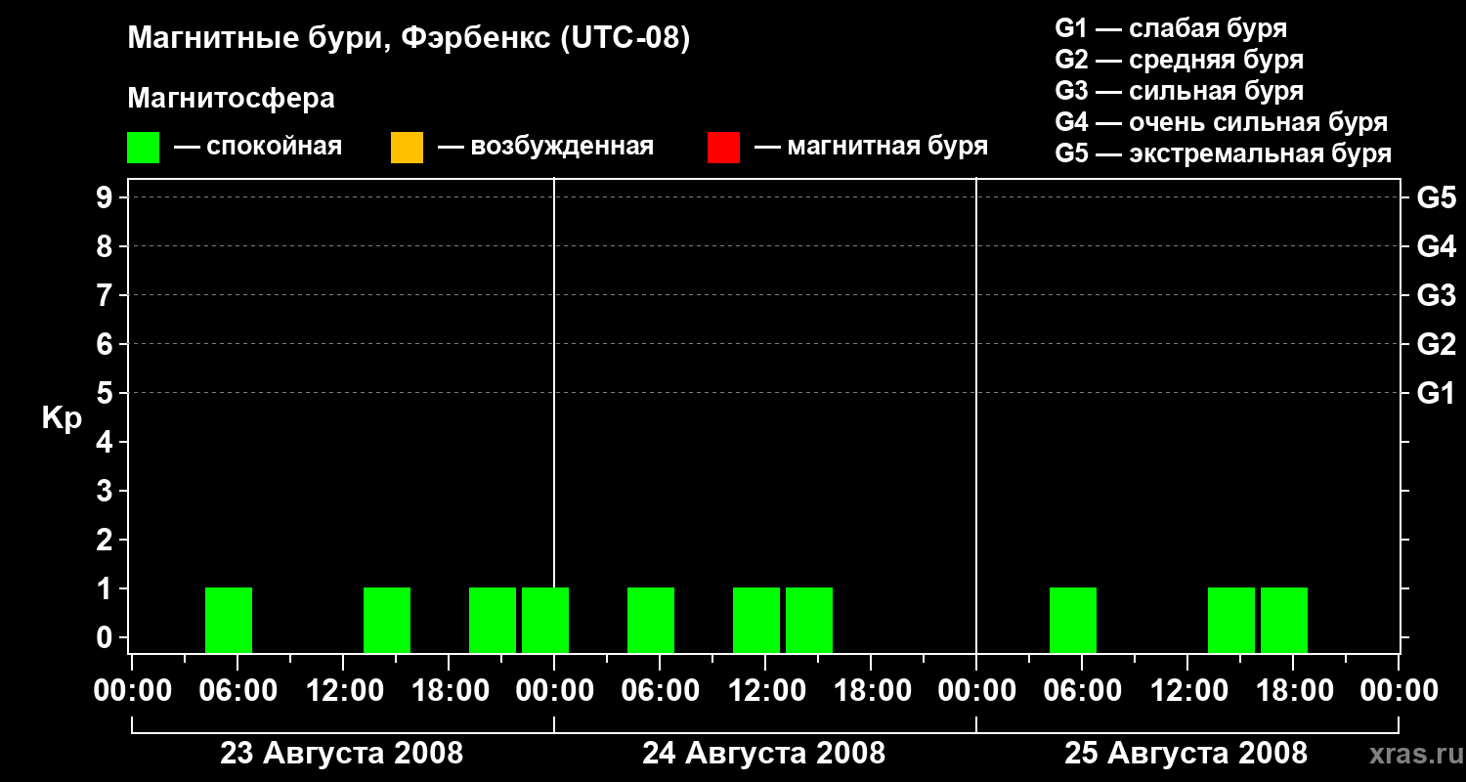Click the '25 Августа 2008' date label
Image resolution: width=1466 pixels, height=782 pixels.
click(x=1186, y=753)
